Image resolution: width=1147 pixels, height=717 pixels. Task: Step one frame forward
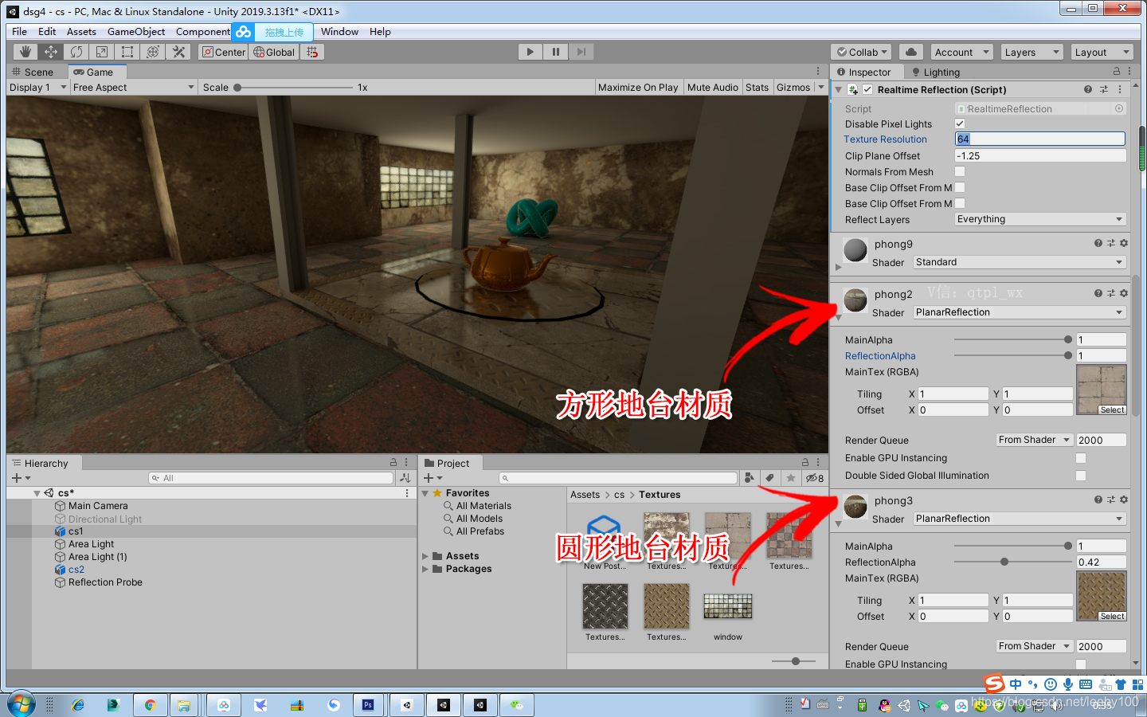(x=581, y=52)
